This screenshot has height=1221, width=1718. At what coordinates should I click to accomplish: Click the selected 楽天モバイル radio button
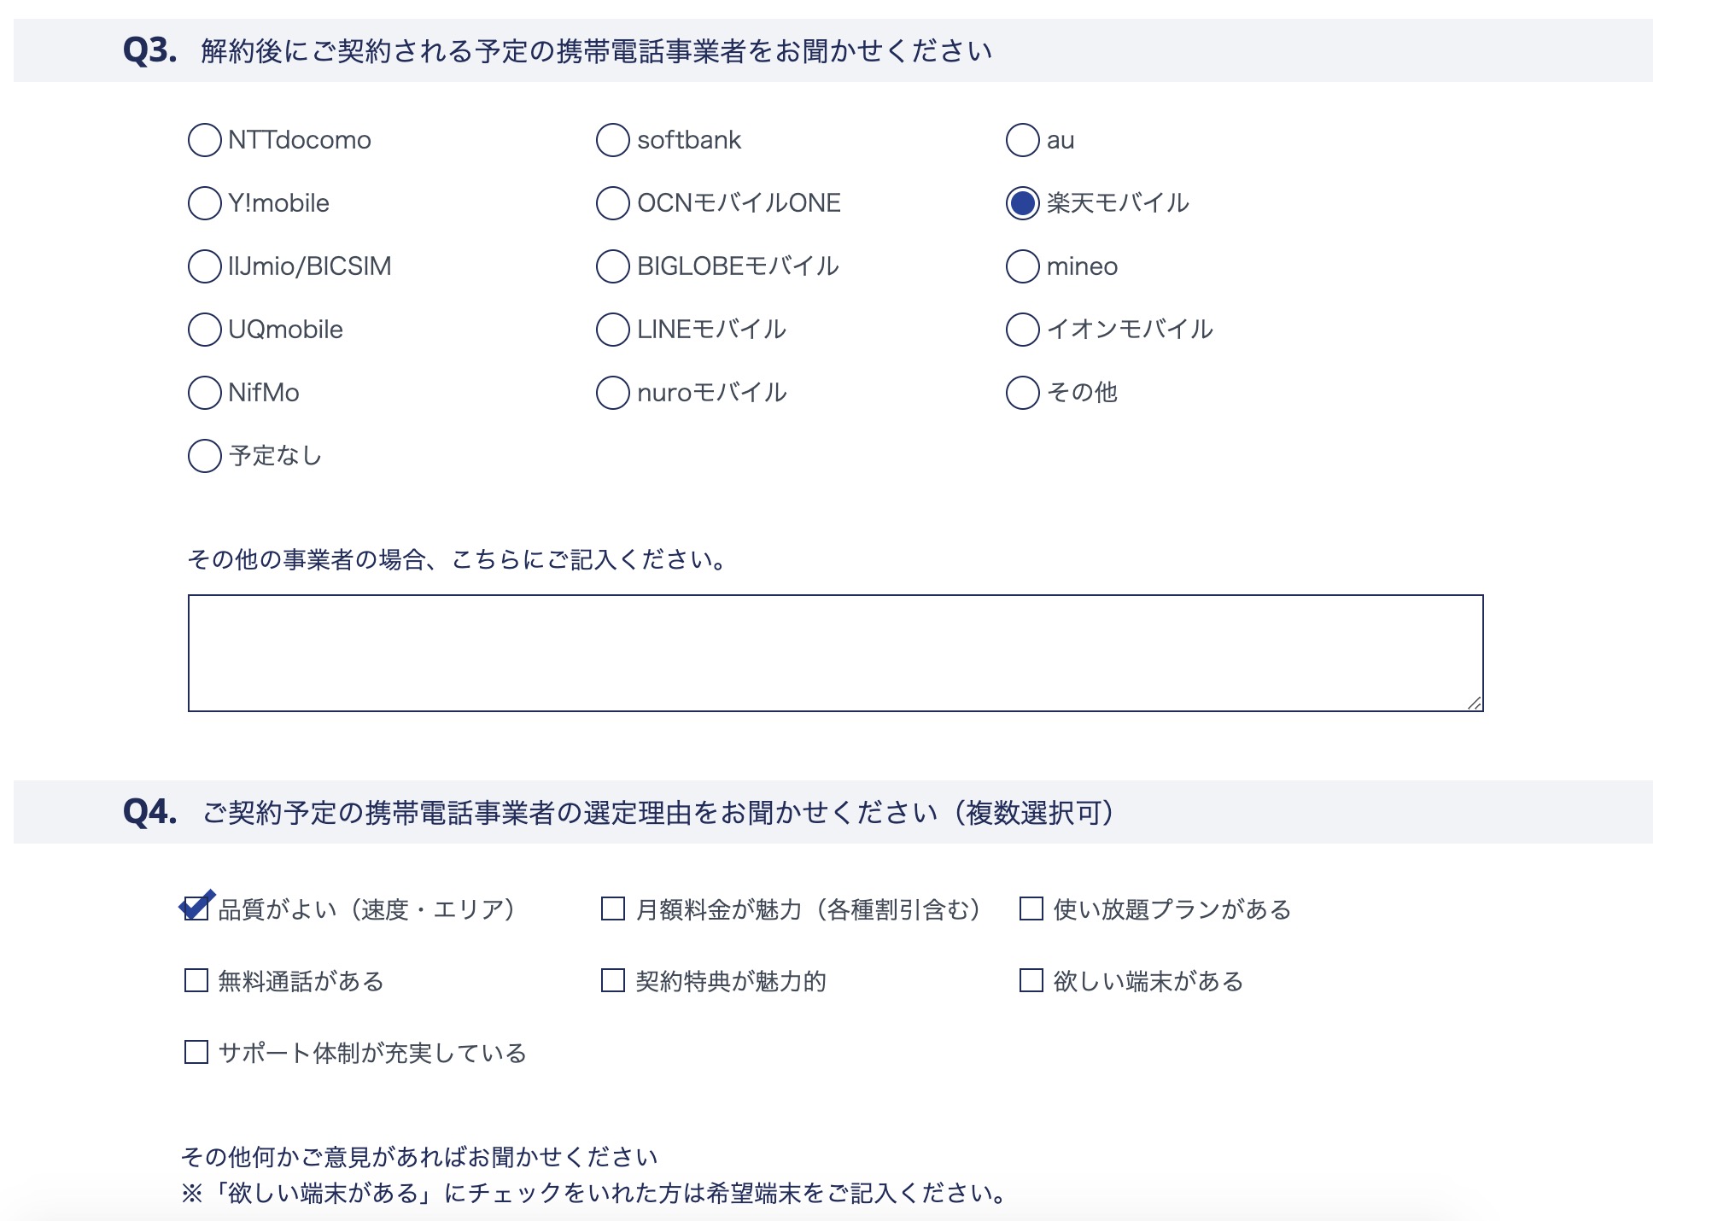(x=1022, y=203)
